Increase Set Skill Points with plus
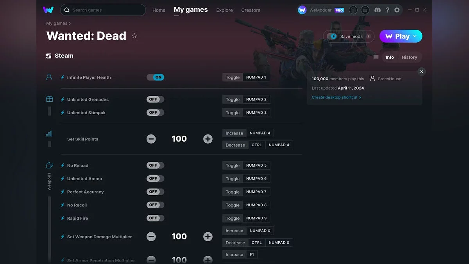 [x=208, y=139]
